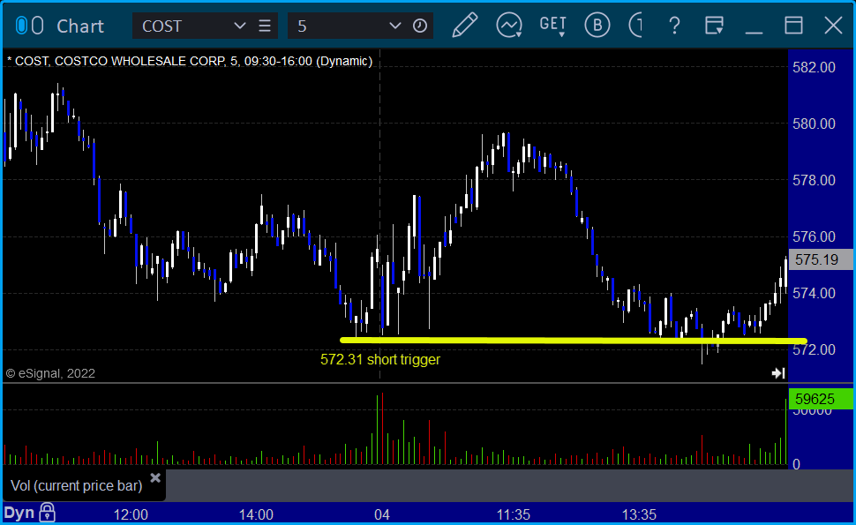This screenshot has width=856, height=525.
Task: Click the 580.00 price axis label
Action: tap(814, 124)
